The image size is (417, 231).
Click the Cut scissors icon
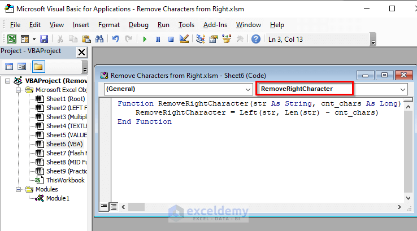pos(60,39)
